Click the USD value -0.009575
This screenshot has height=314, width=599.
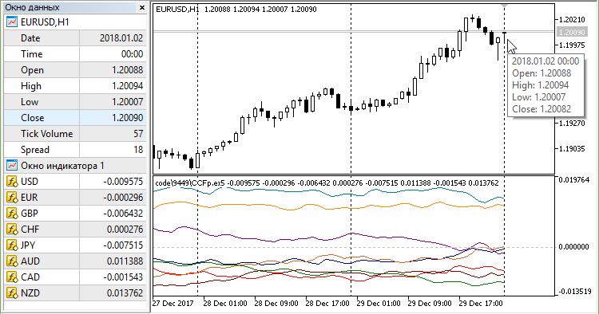click(123, 182)
